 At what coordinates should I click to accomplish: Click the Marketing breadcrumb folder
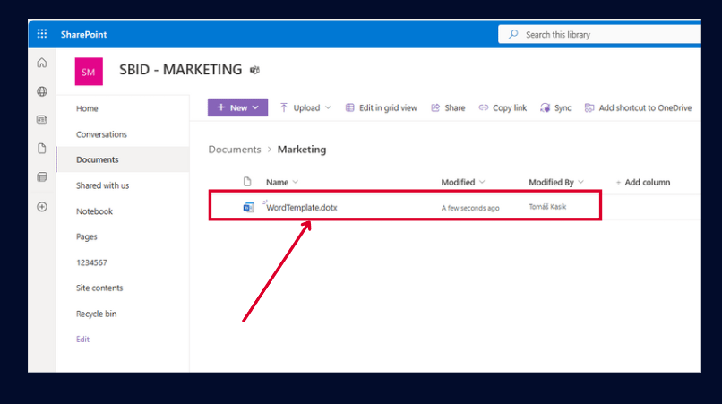(302, 150)
